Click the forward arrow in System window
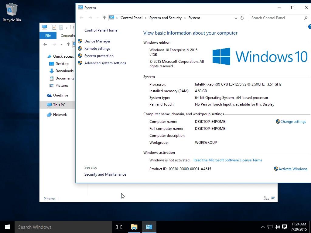The height and width of the screenshot is (233, 311). 91,18
